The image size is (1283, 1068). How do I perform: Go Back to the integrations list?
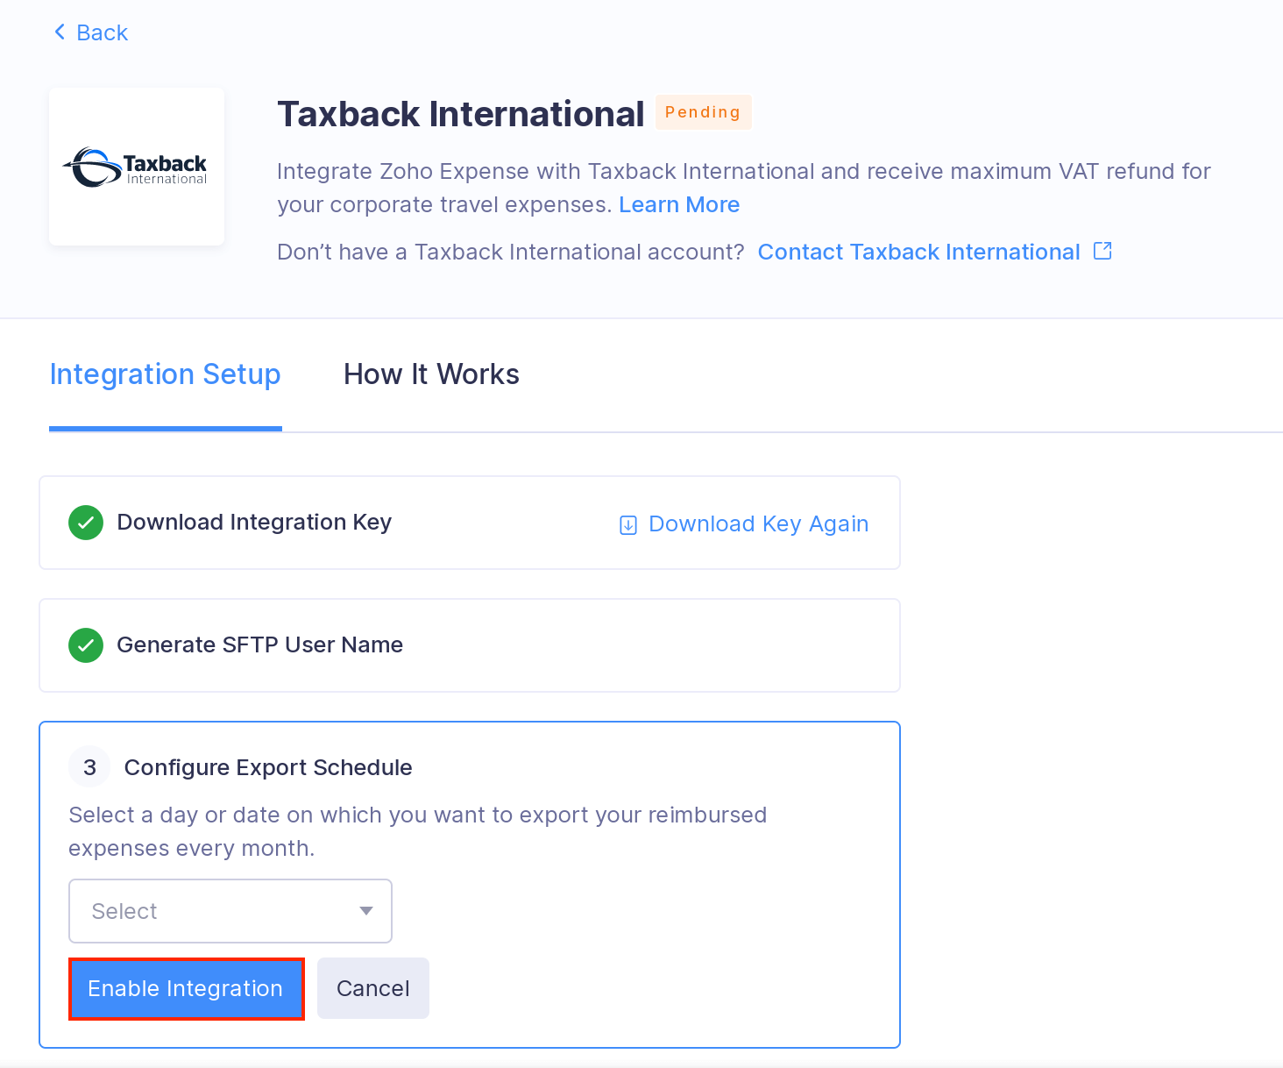tap(90, 32)
